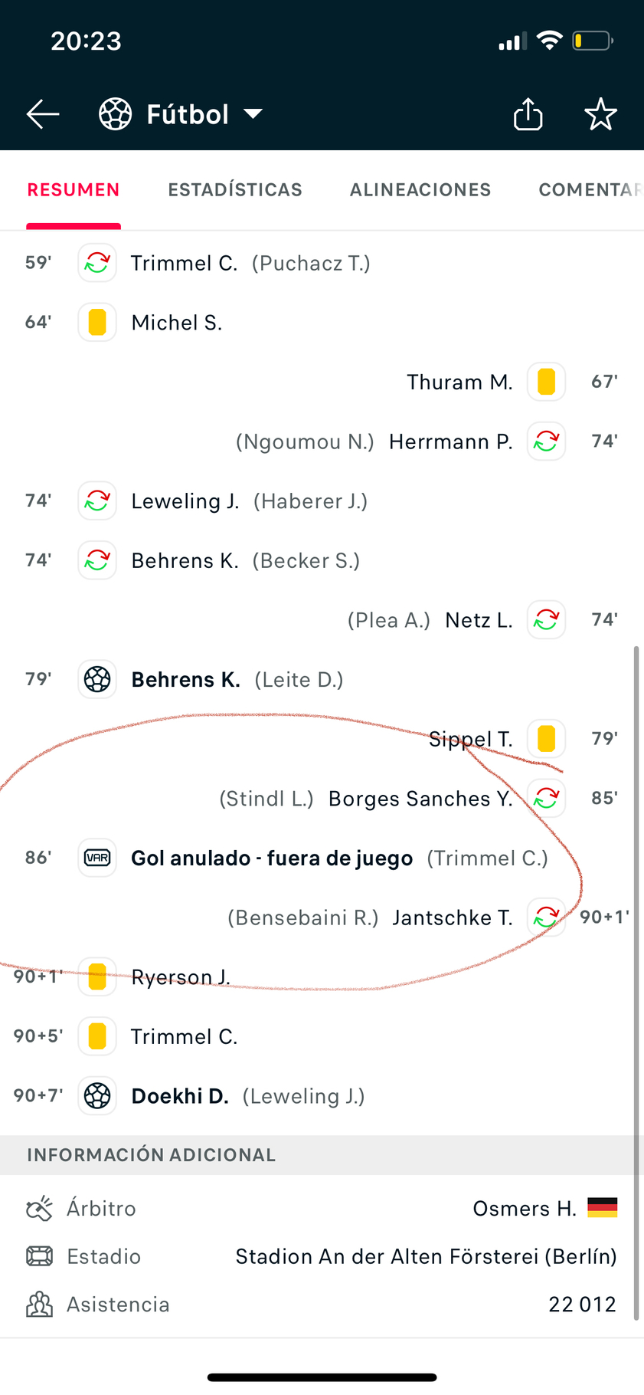644x1395 pixels.
Task: Open the share icon in header
Action: (528, 114)
